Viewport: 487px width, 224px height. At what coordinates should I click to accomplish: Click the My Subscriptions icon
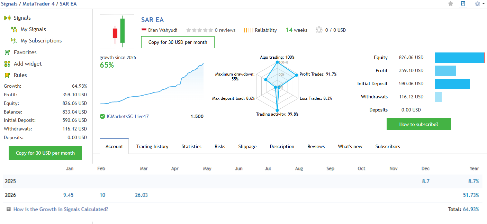tap(14, 41)
